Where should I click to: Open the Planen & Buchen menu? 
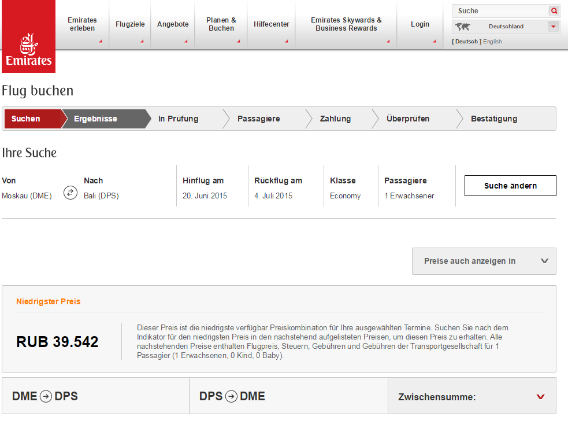pyautogui.click(x=221, y=24)
